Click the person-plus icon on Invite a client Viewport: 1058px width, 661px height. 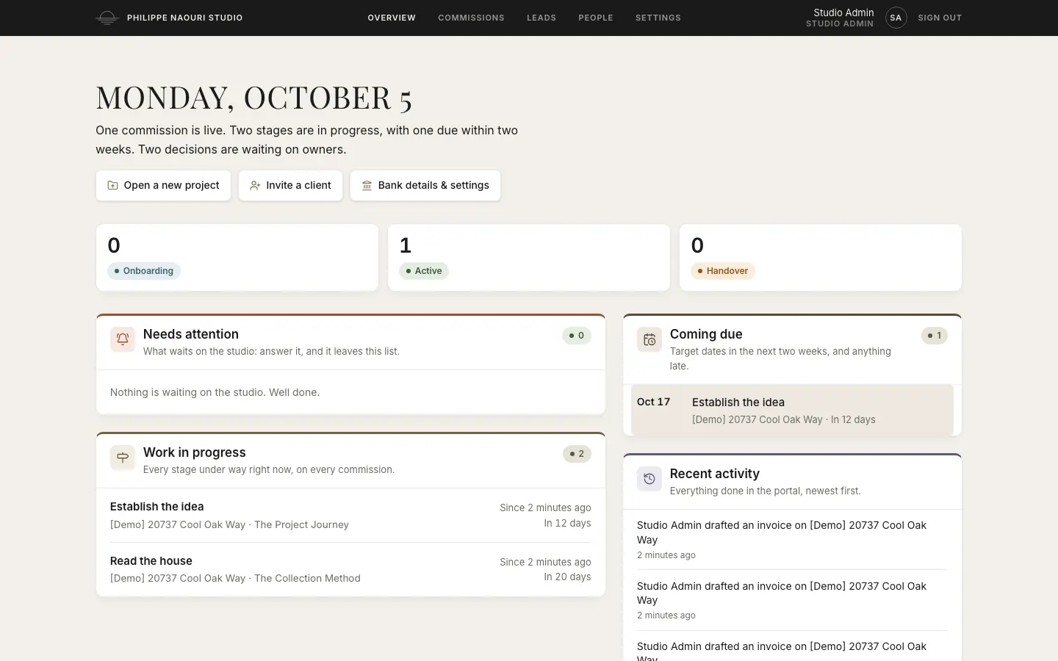point(255,186)
